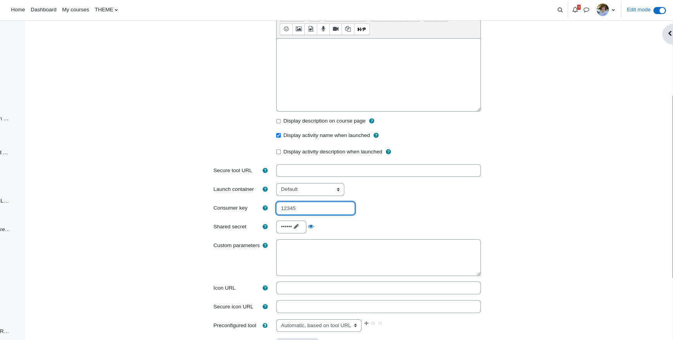Screen dimensions: 673x340
Task: Open the Launch container dropdown
Action: click(310, 189)
